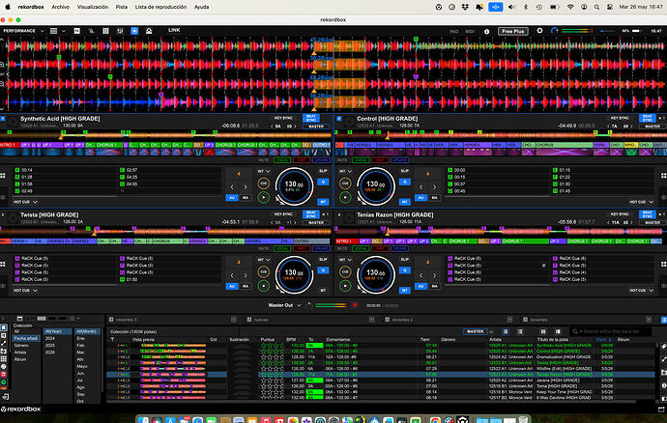The height and width of the screenshot is (423, 667).
Task: Click the mixer panel icon in top toolbar
Action: (x=120, y=31)
